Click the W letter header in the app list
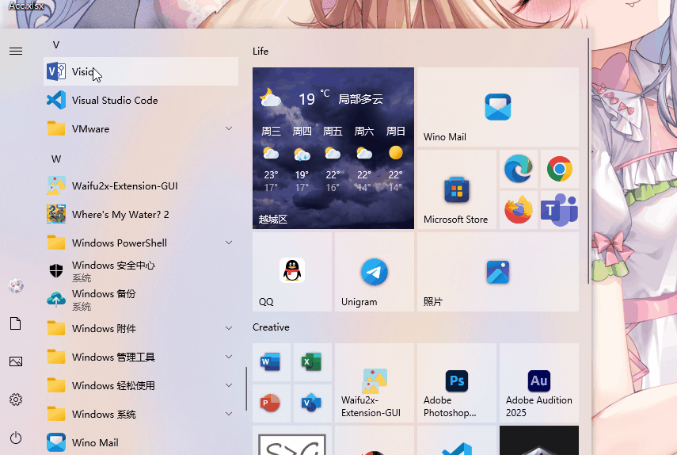Image resolution: width=677 pixels, height=455 pixels. (56, 159)
